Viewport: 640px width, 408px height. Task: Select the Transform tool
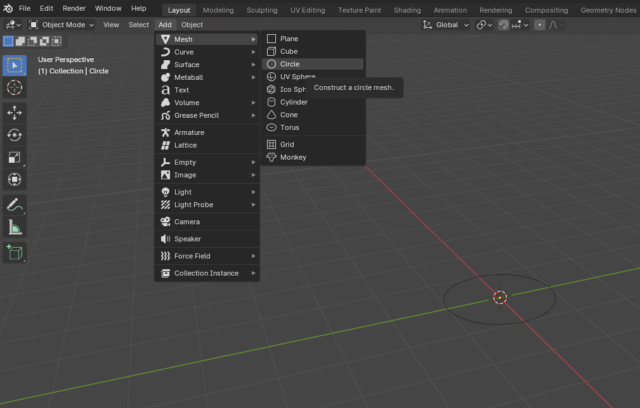tap(15, 179)
